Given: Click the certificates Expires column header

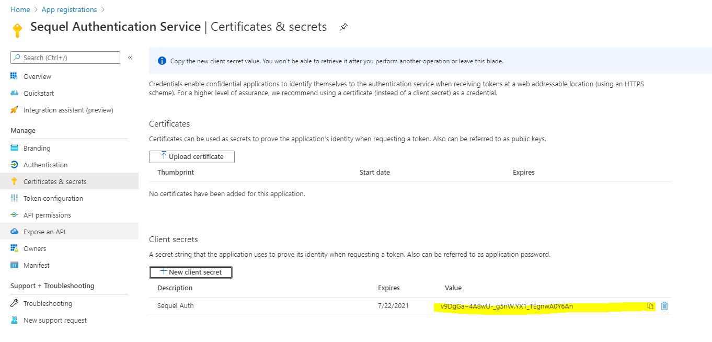Looking at the screenshot, I should pyautogui.click(x=524, y=172).
